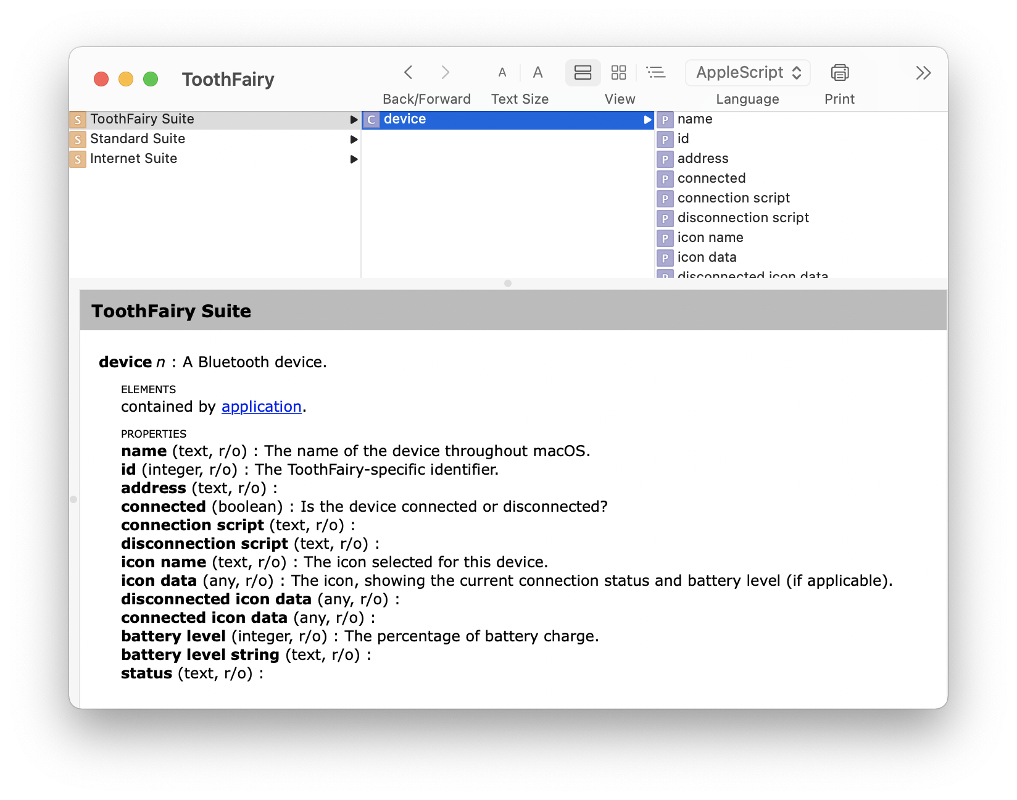Select the icon name property
1017x800 pixels.
pos(801,238)
